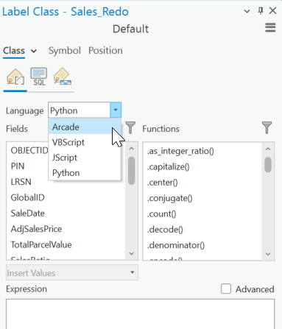Viewport: 282px width, 329px height.
Task: Open the label visibility range icon
Action: point(63,77)
